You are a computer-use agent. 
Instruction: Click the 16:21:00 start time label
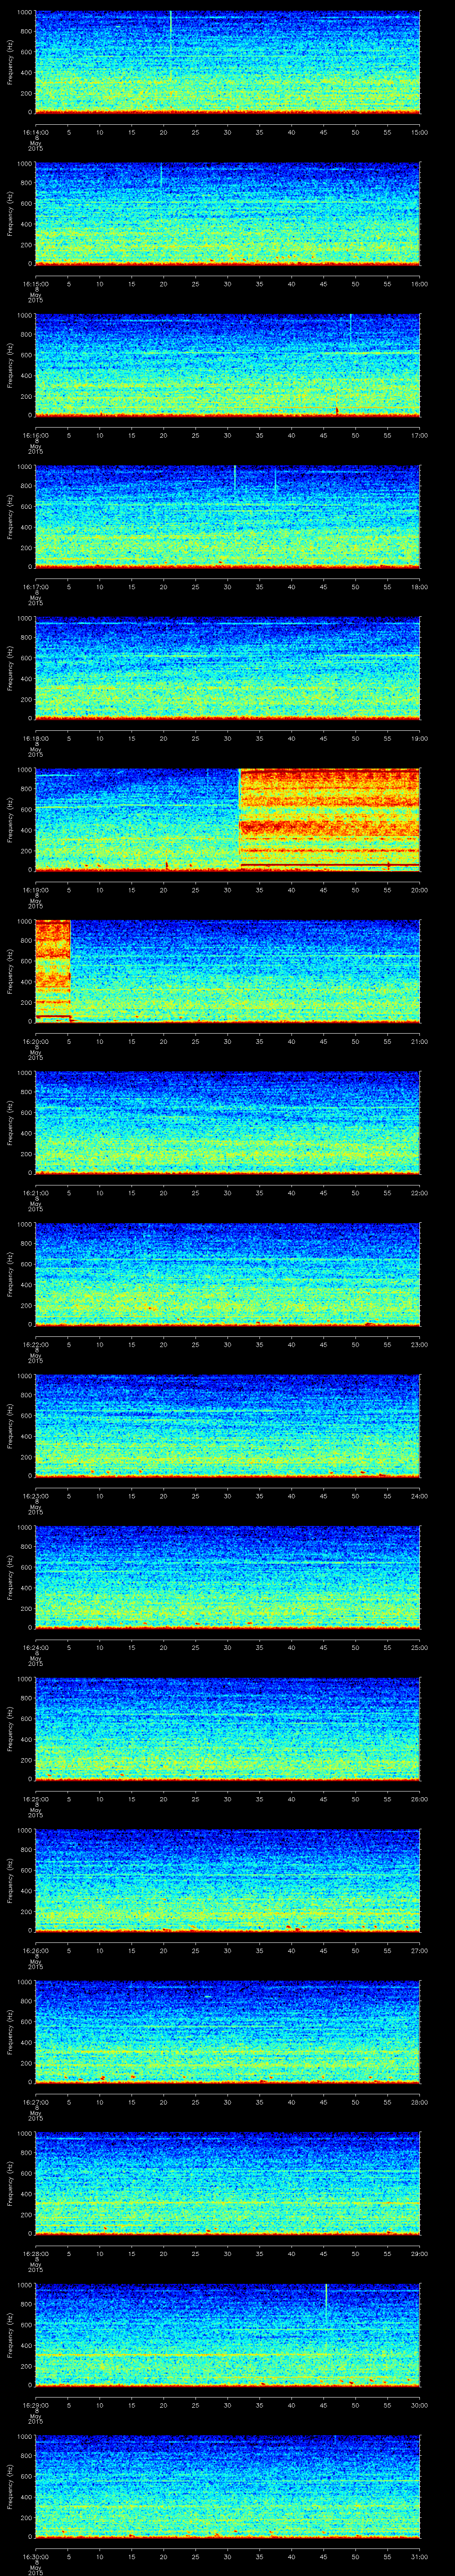pos(35,1193)
